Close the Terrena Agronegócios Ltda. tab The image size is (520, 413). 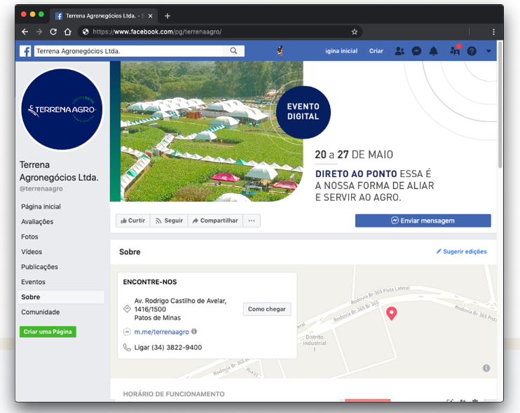pos(150,16)
